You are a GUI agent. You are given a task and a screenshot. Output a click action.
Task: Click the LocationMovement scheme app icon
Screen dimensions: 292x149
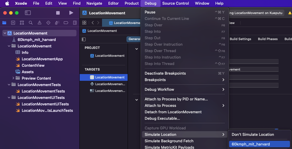point(85,13)
